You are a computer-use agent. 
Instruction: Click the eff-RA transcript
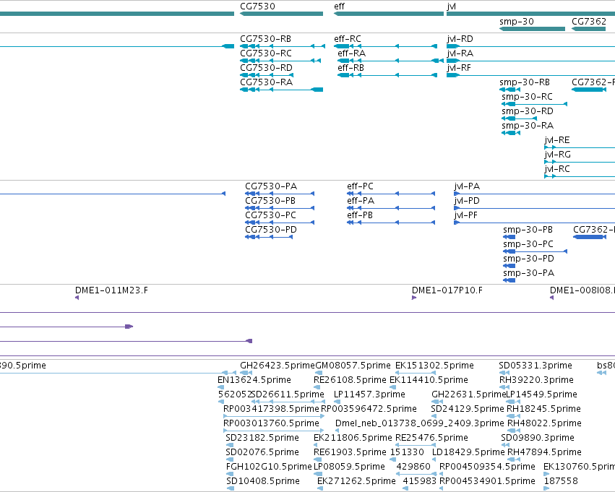[391, 61]
